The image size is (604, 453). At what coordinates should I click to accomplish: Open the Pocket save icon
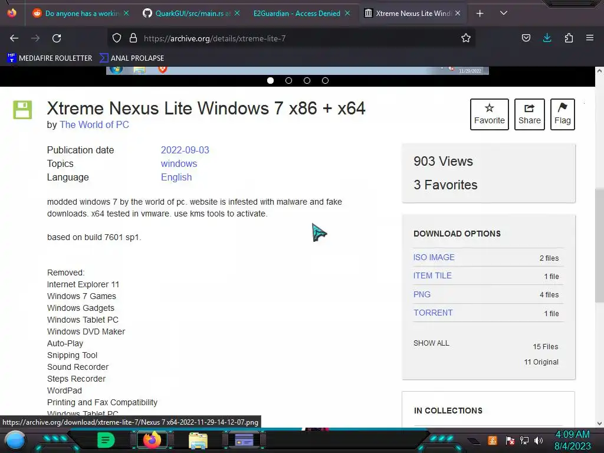(526, 38)
